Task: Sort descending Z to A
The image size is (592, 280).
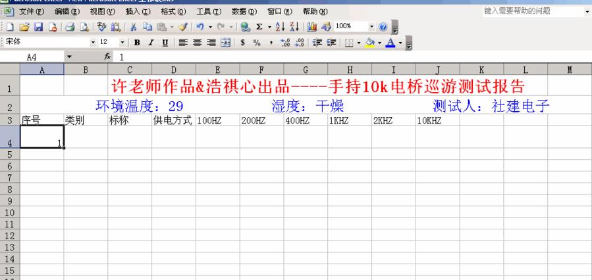Action: coord(294,27)
